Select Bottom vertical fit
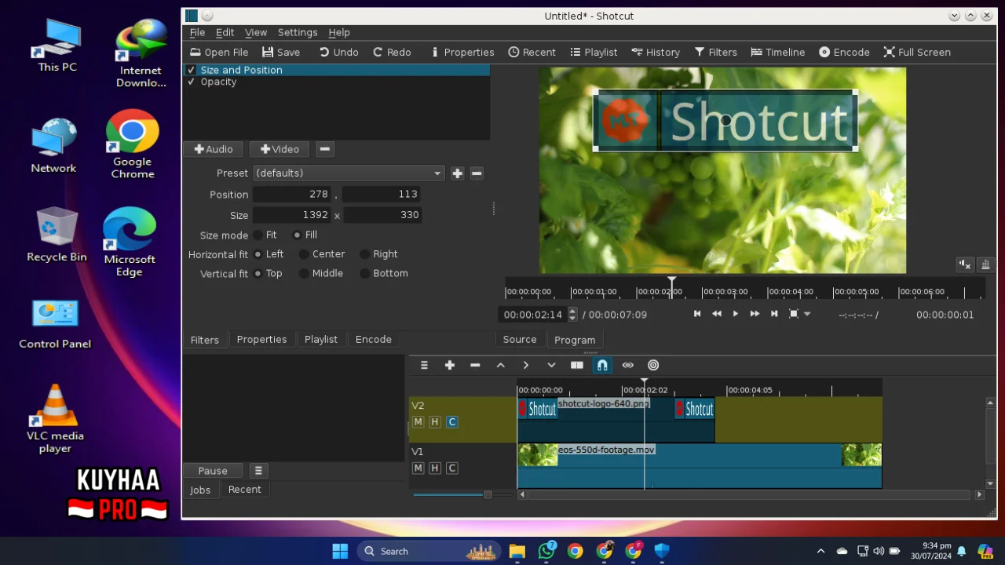The image size is (1005, 565). tap(384, 273)
